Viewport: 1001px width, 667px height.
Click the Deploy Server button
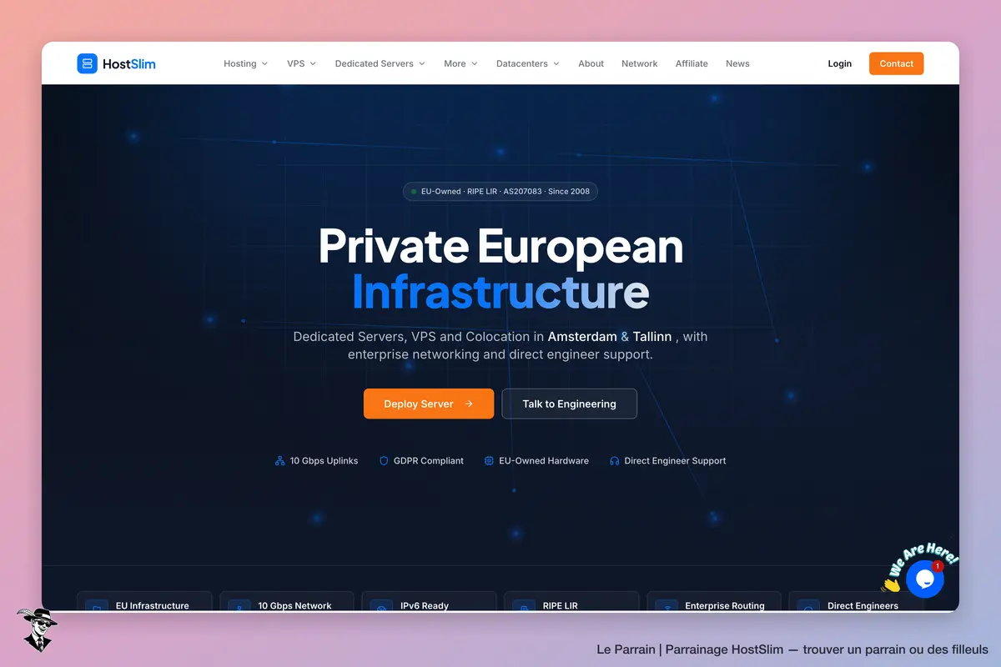(x=429, y=404)
